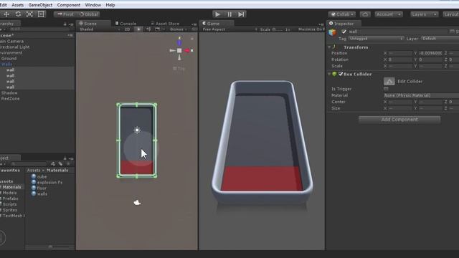459x258 pixels.
Task: Toggle the Box Collider enabled checkbox
Action: (x=341, y=75)
